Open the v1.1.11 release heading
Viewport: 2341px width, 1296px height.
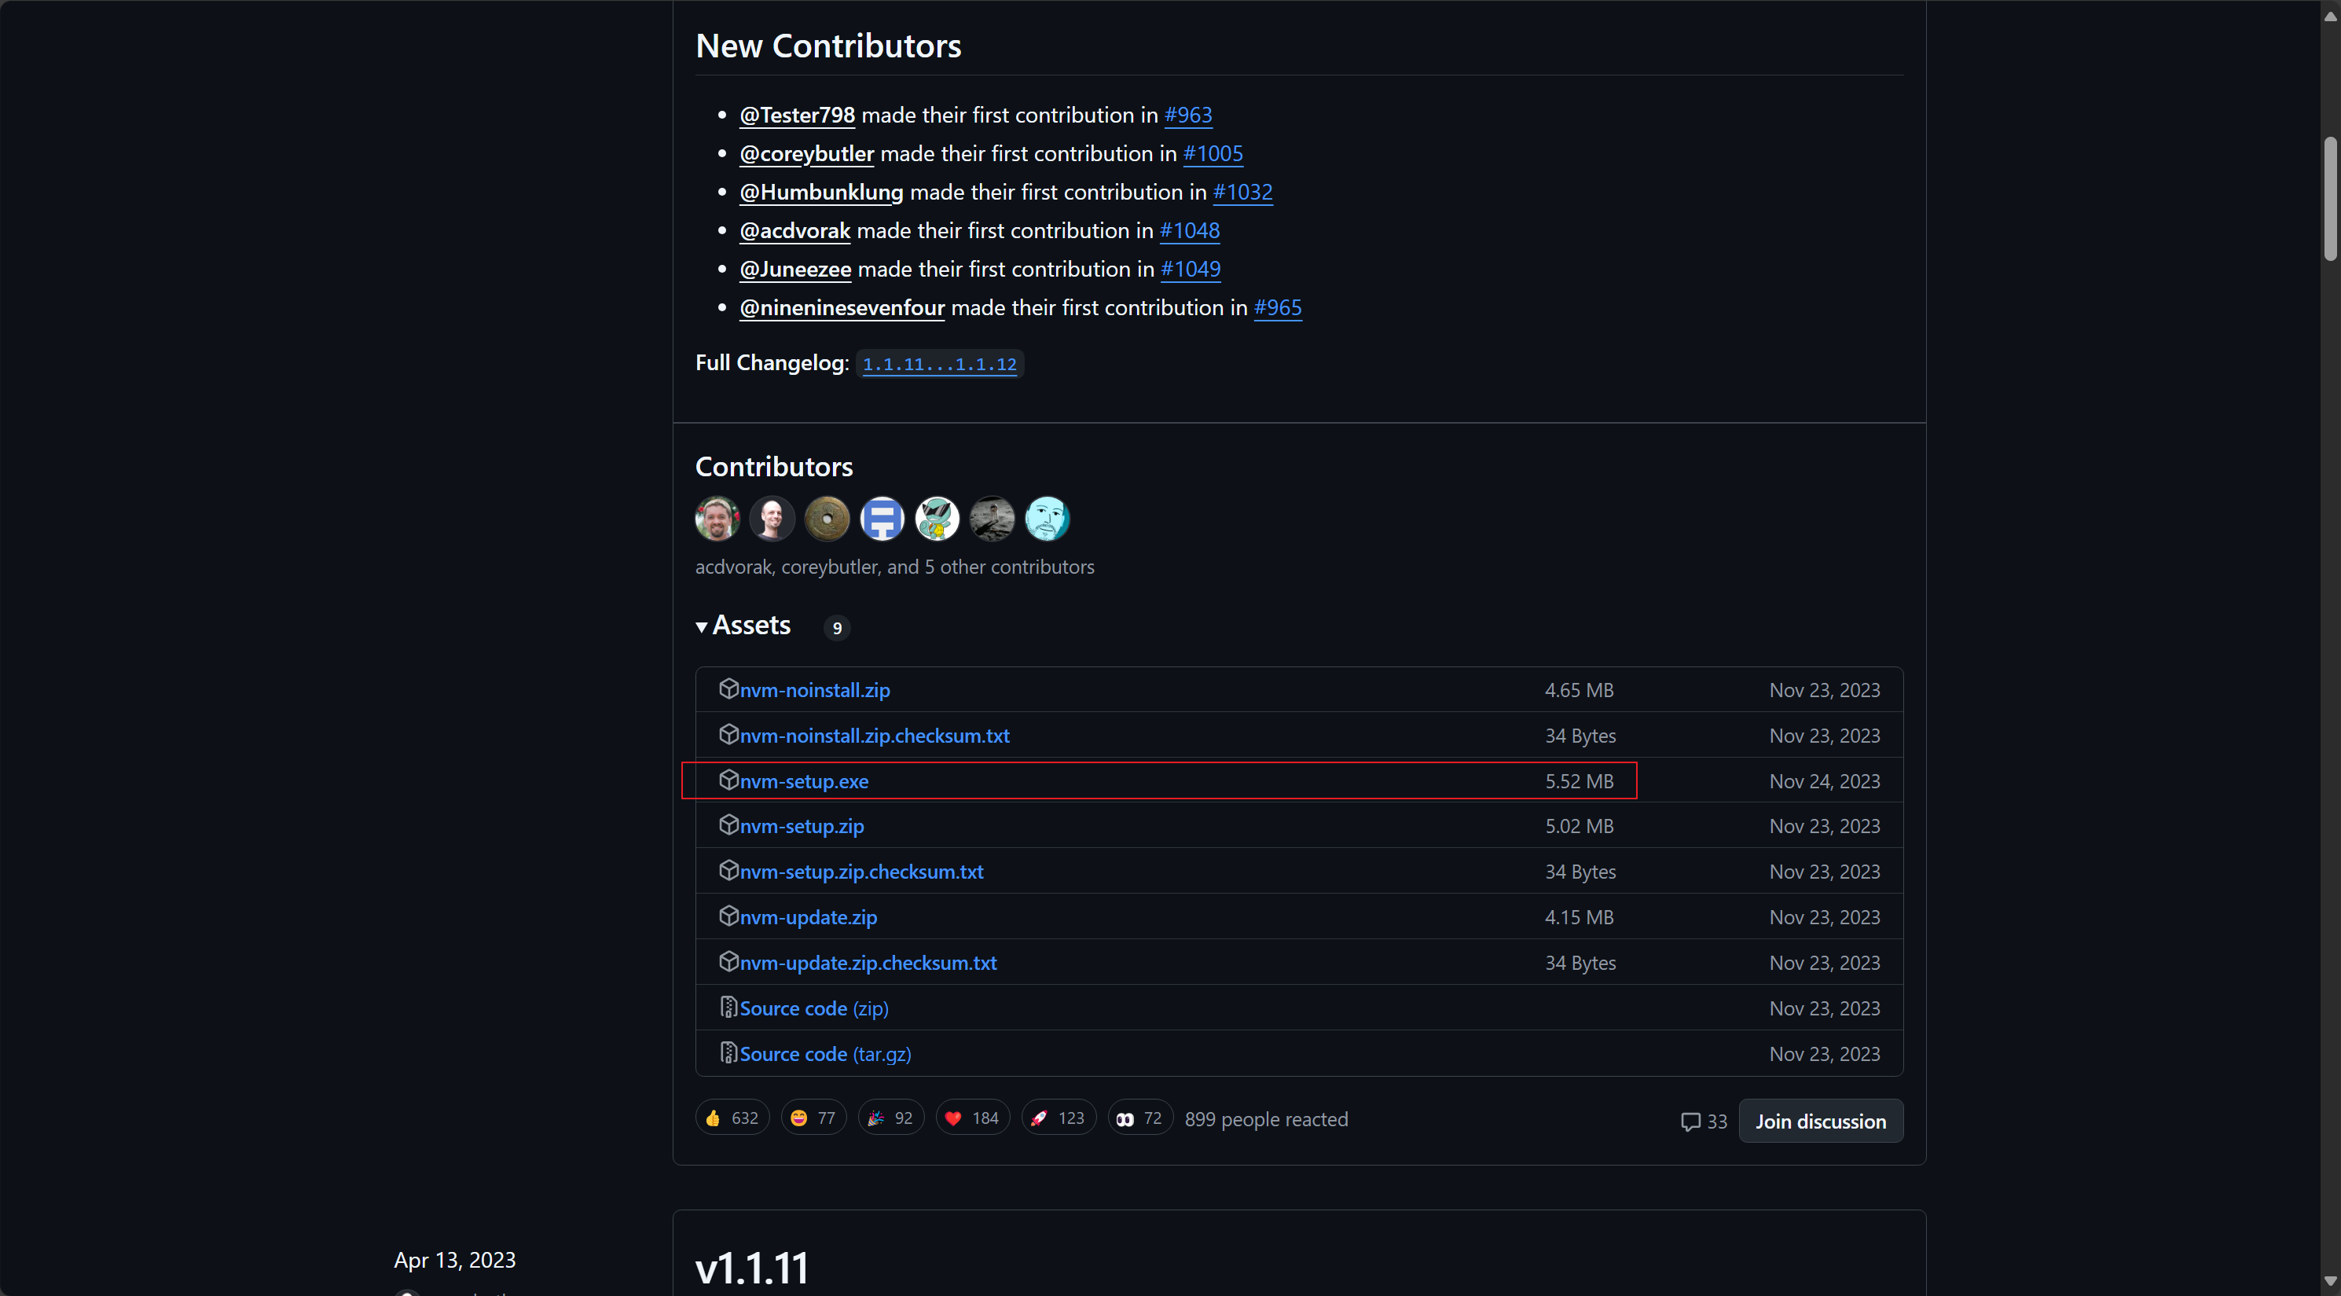tap(751, 1267)
